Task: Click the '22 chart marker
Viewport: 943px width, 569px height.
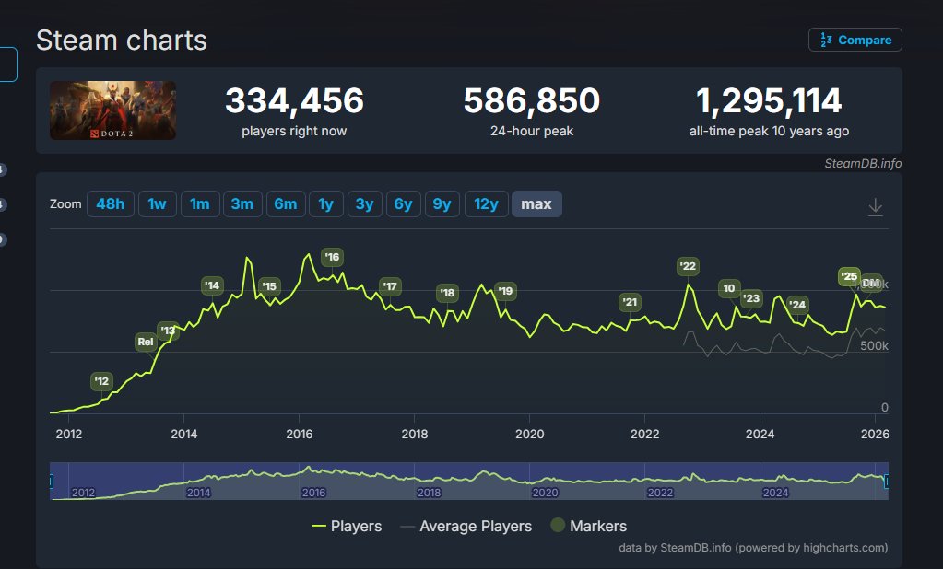Action: click(688, 267)
